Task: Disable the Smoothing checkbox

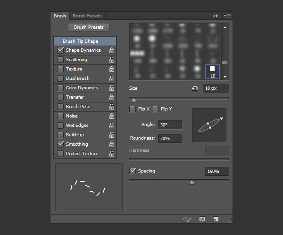Action: [60, 144]
